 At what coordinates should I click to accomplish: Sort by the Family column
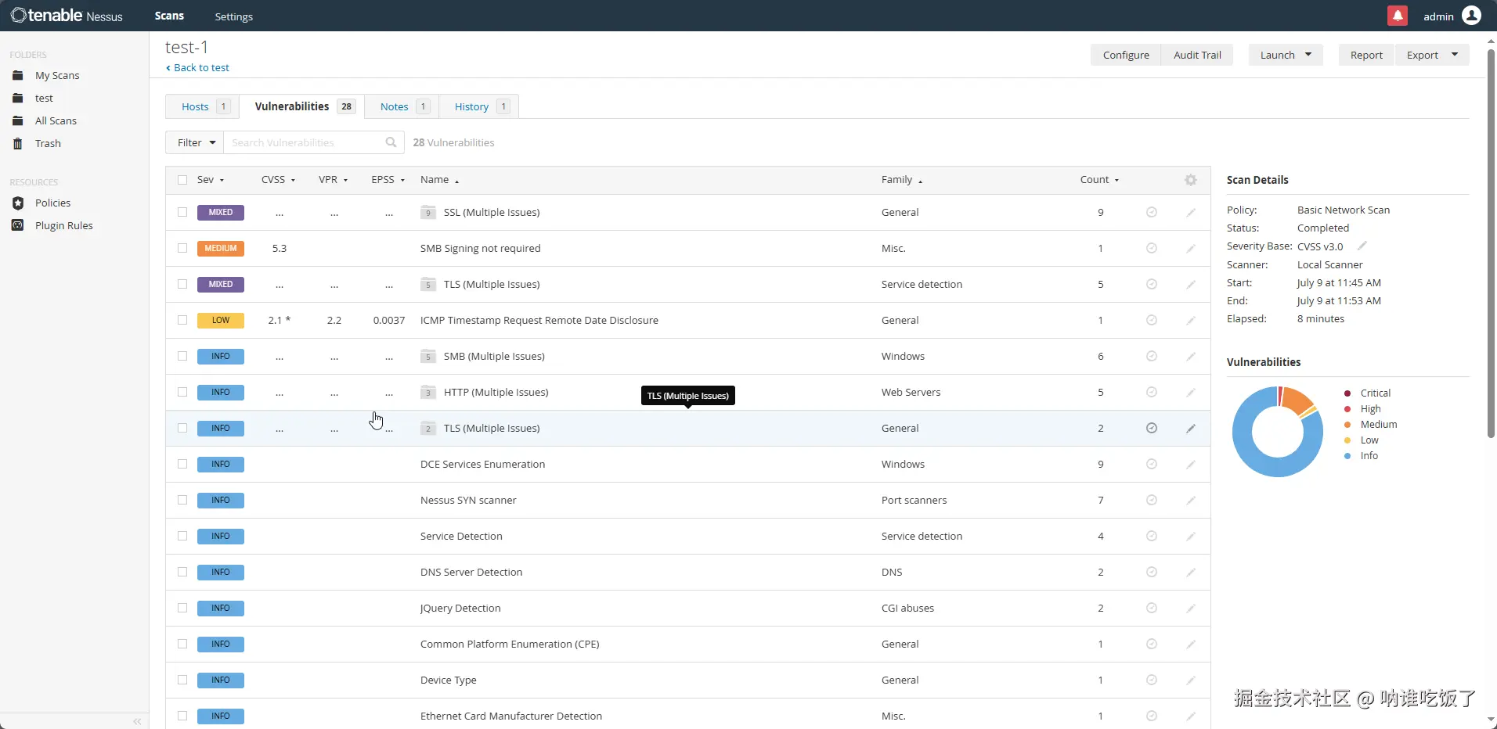pyautogui.click(x=902, y=180)
